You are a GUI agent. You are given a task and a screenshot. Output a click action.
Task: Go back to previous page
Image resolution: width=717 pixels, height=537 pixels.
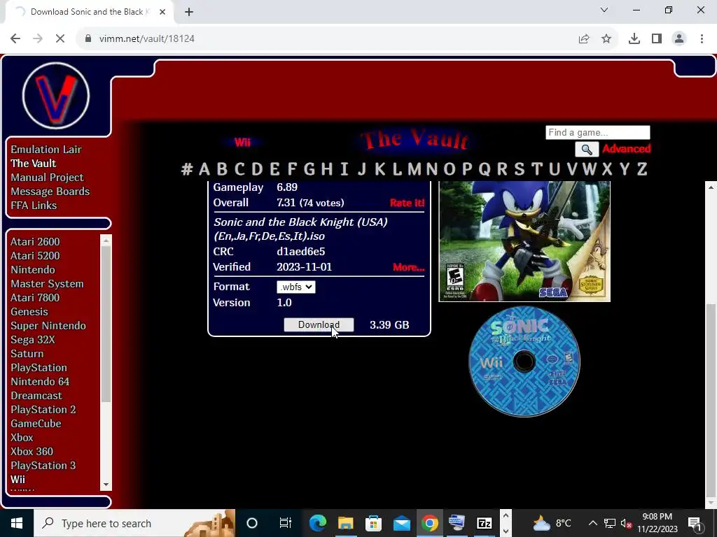click(x=15, y=39)
